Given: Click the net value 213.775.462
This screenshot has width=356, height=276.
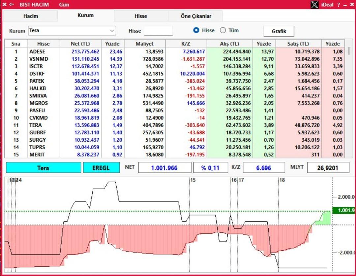Looking at the screenshot, I should (x=85, y=52).
